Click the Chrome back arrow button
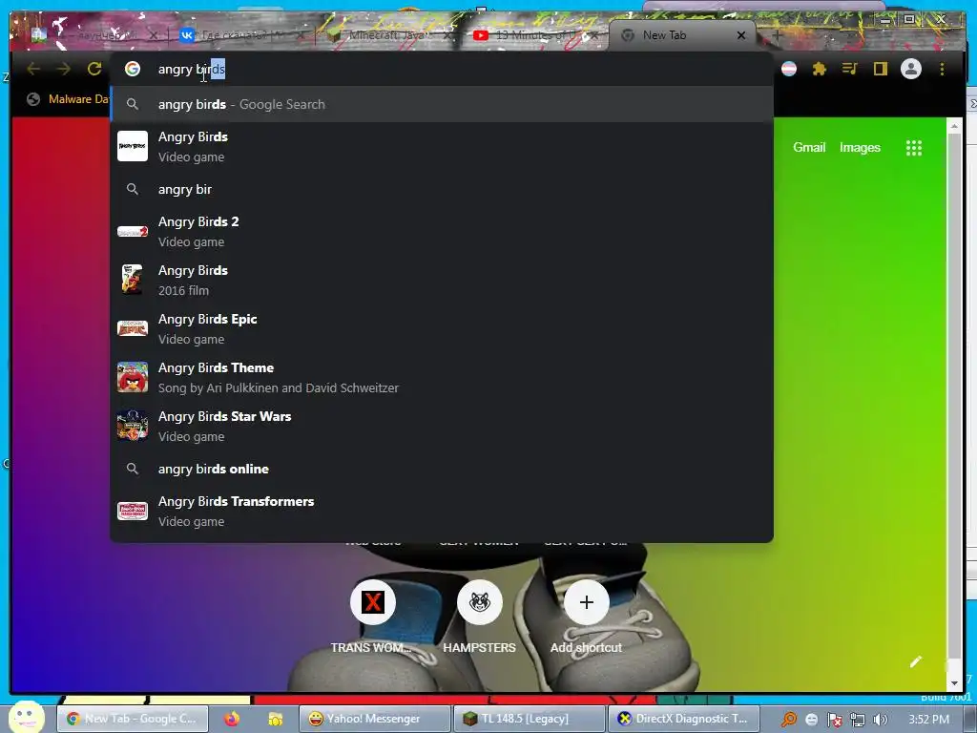 [x=33, y=69]
